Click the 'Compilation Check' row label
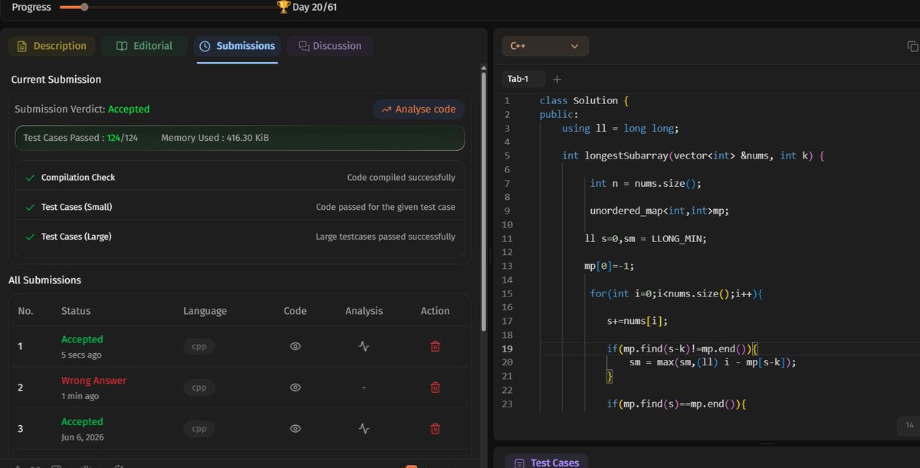Screen dimensions: 920x468 coord(78,178)
